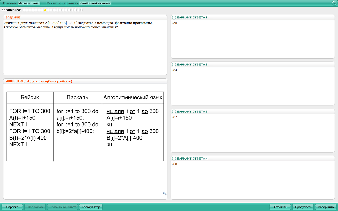This screenshot has width=338, height=211.
Task: Click the yellow current question indicator
Action: pos(45,10)
